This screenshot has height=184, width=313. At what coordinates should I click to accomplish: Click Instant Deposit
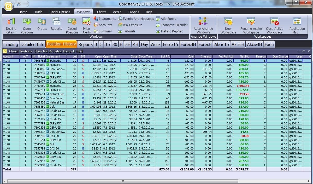pos(169,31)
